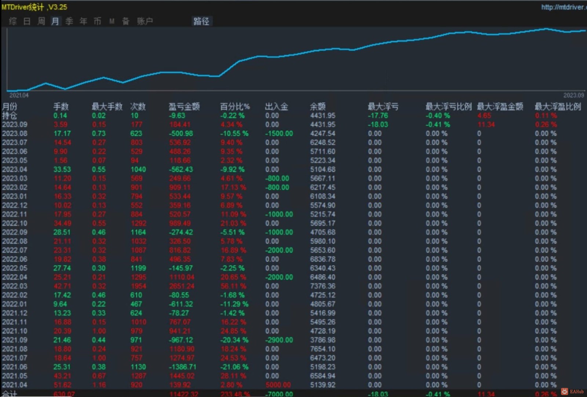Click the 余额 column header
Screen dimensions: 587x397
(x=318, y=107)
